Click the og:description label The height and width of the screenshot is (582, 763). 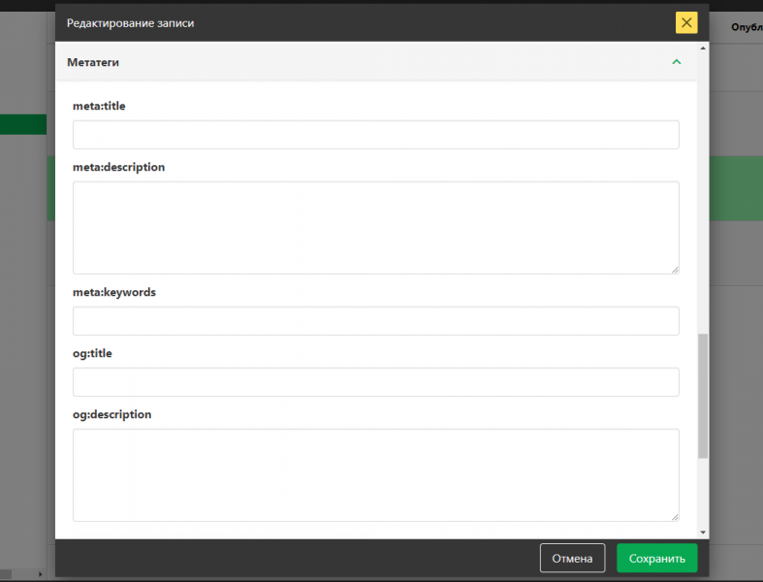click(111, 414)
